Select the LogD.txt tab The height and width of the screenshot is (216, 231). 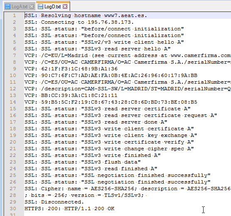[52, 7]
